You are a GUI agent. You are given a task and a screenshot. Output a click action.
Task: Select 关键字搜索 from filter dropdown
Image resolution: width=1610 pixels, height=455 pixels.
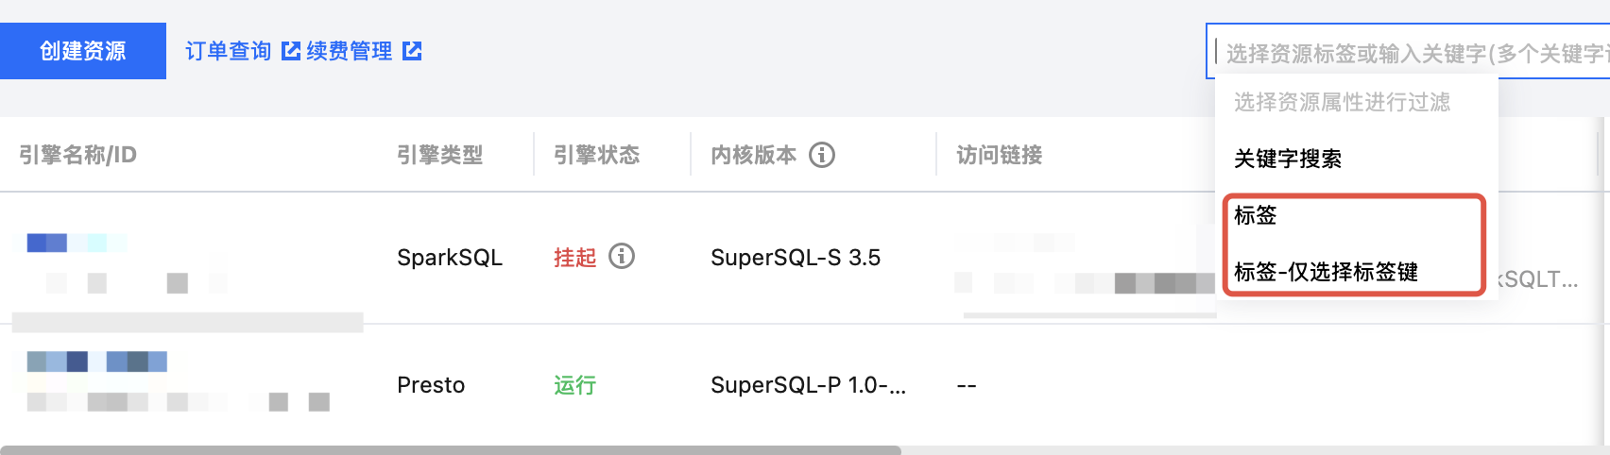pyautogui.click(x=1288, y=159)
